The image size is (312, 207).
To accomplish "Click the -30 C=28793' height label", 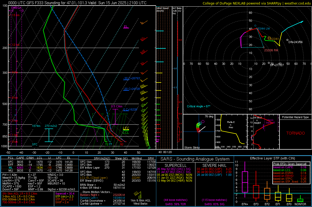I will [x=132, y=78].
